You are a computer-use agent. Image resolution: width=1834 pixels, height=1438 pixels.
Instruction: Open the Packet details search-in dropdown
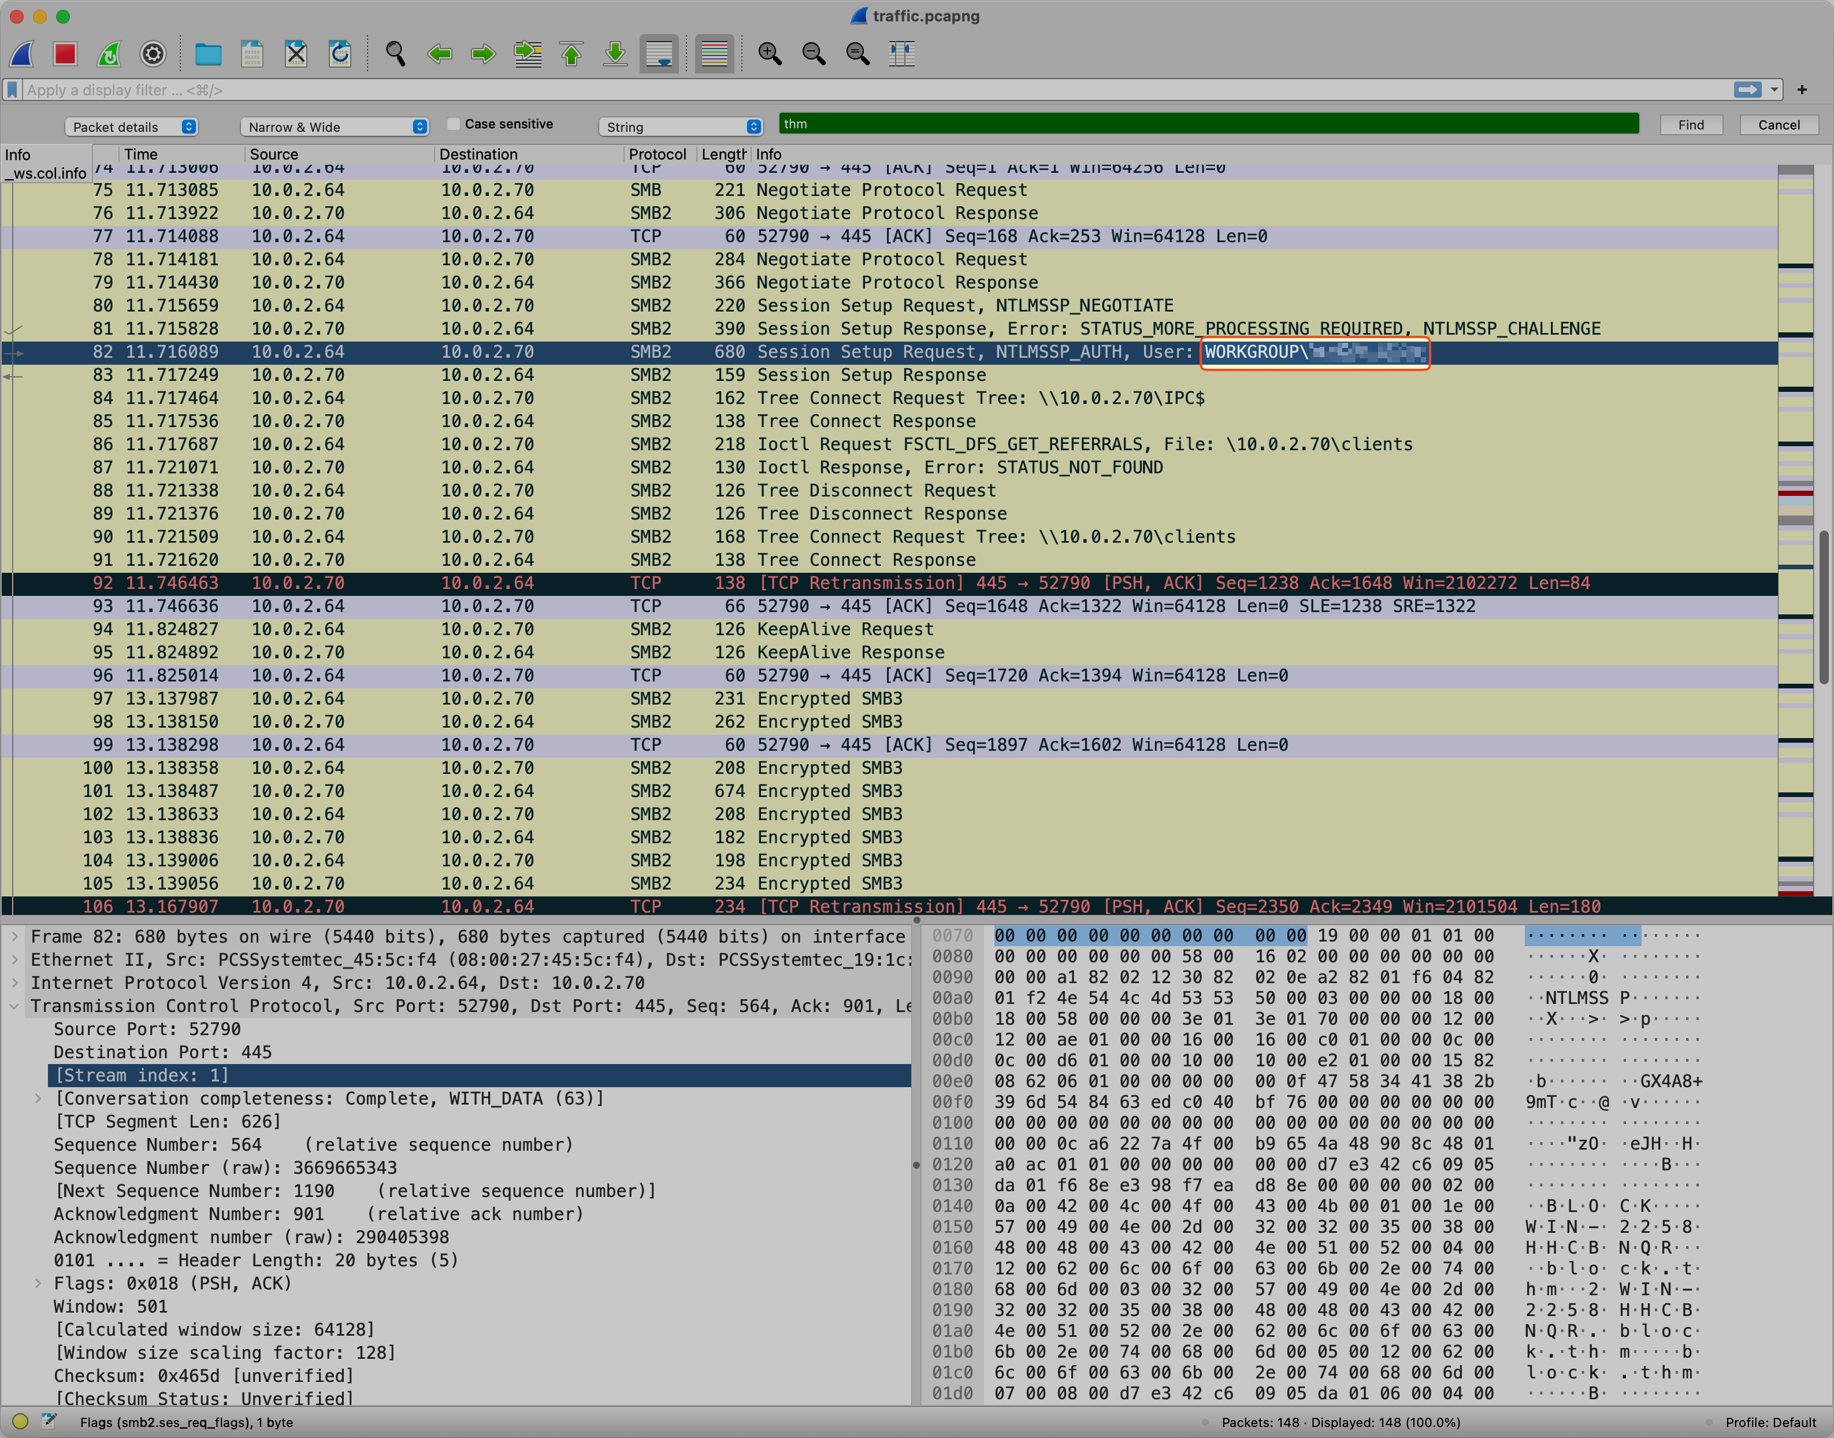click(x=131, y=127)
